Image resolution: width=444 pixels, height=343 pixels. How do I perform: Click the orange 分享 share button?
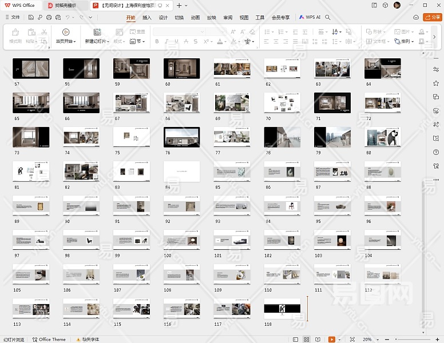[432, 18]
